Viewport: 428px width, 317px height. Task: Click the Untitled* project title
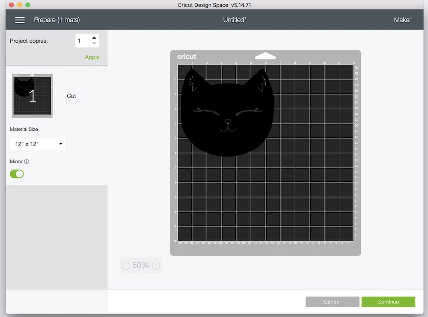pos(235,20)
